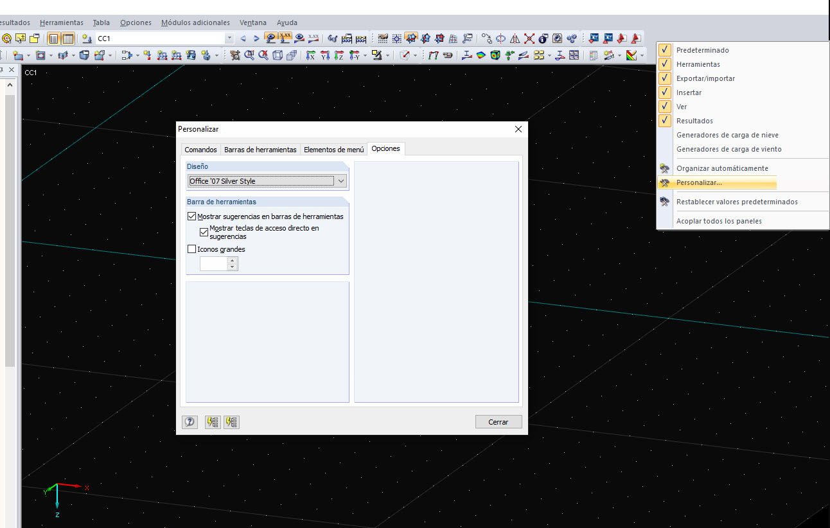The width and height of the screenshot is (830, 528).
Task: Open the Herramientas menu
Action: pos(62,22)
